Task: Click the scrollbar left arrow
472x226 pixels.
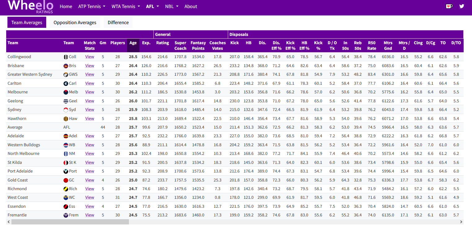Action: tap(8, 222)
